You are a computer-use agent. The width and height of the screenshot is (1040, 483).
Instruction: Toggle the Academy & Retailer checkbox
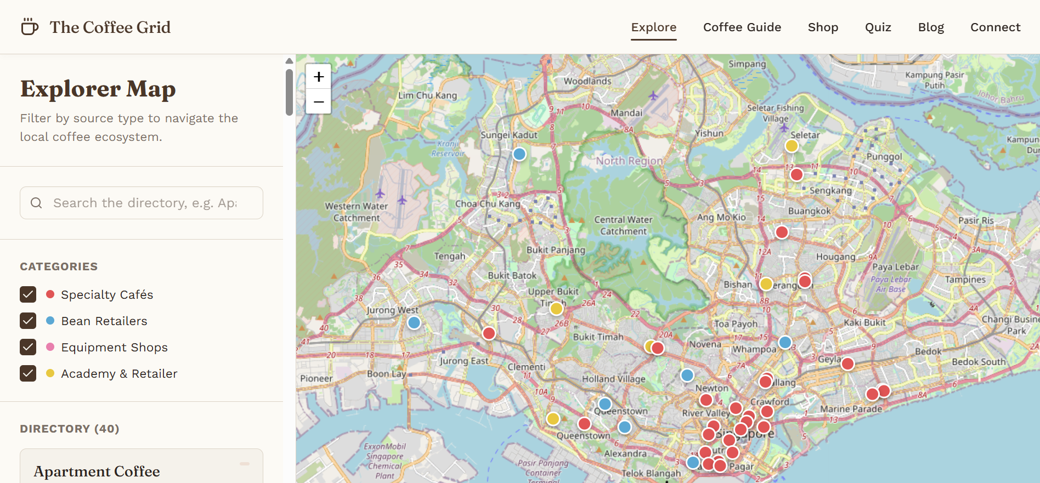pos(28,373)
